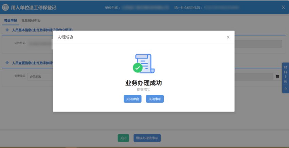The image size is (289, 148).
Task: Click the 继续办理此事项 button
Action: click(x=147, y=138)
